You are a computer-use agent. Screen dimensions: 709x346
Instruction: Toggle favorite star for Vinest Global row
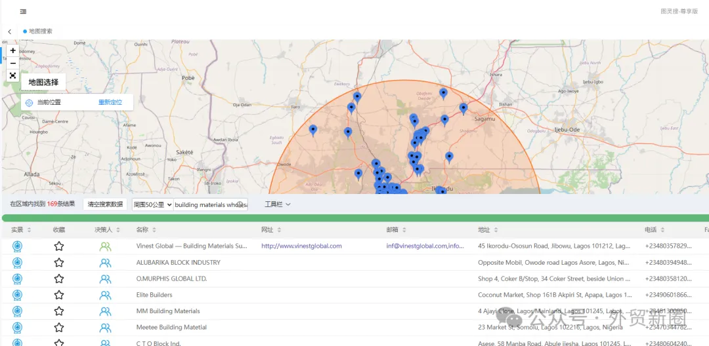59,246
